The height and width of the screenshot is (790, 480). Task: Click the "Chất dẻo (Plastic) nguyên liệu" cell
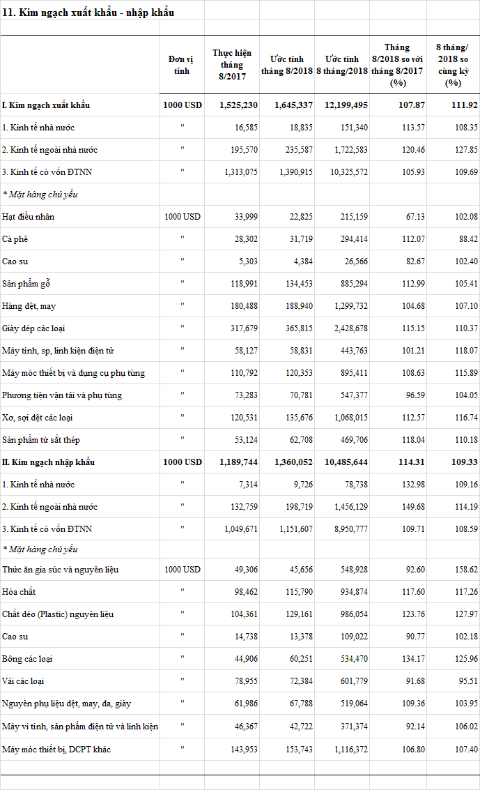(x=58, y=614)
